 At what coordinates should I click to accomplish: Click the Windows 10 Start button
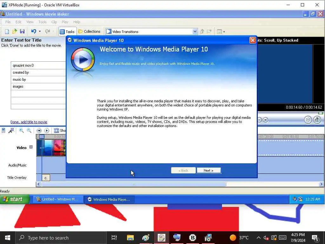click(x=8, y=238)
